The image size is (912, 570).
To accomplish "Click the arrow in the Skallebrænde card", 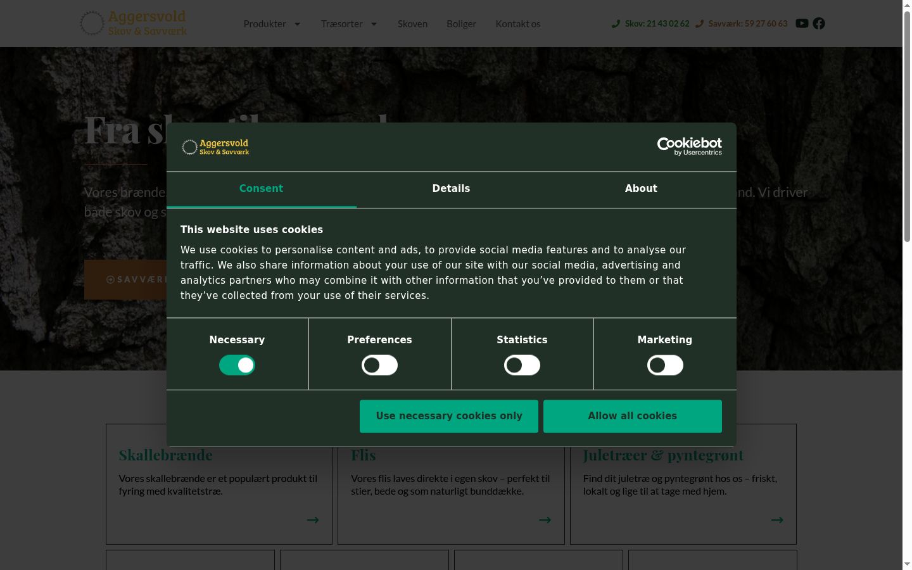I will click(313, 520).
